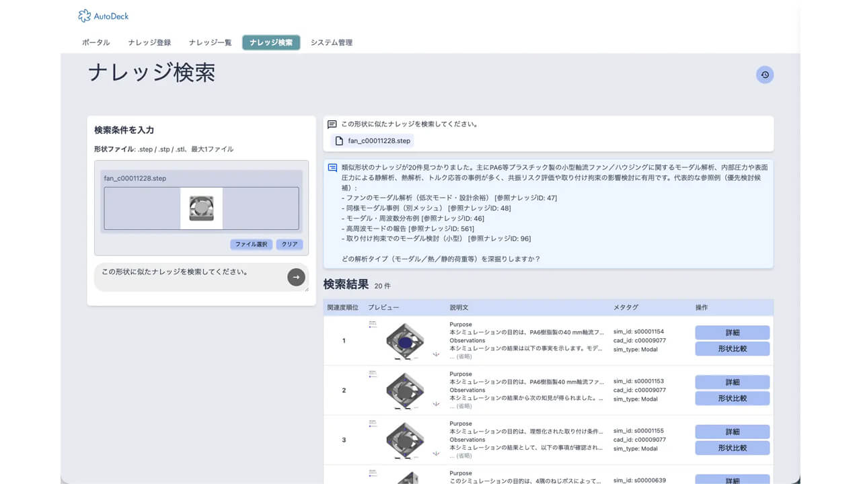
Task: Click the sim_id: s00001153 metadata text
Action: pyautogui.click(x=638, y=381)
